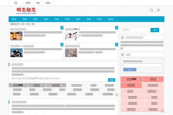Screen dimensions: 173x115
Task: Click arrow on the third dark gray tag
Action: (61, 85)
